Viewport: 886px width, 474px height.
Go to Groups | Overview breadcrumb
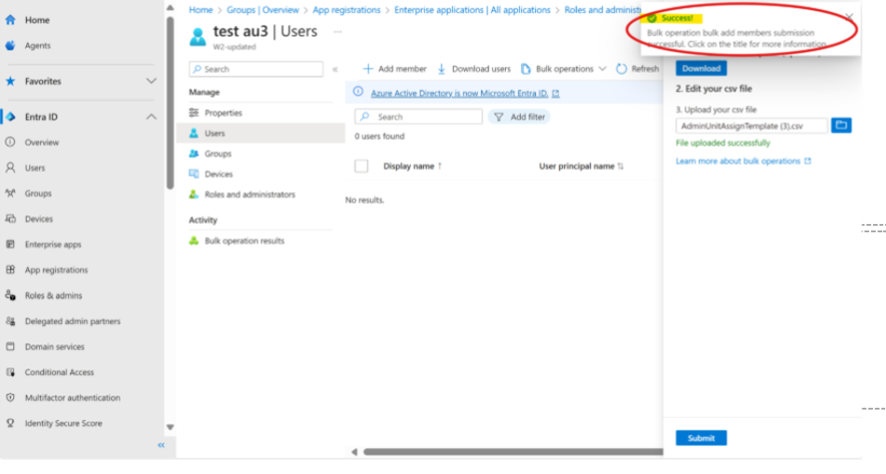click(262, 10)
